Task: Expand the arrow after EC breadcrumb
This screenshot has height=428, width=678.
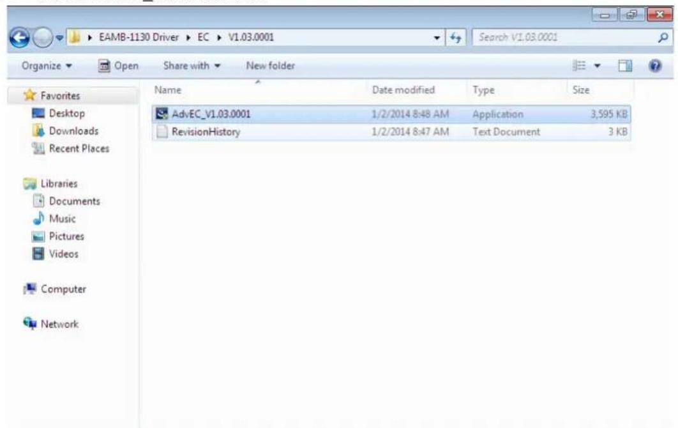Action: click(x=219, y=38)
